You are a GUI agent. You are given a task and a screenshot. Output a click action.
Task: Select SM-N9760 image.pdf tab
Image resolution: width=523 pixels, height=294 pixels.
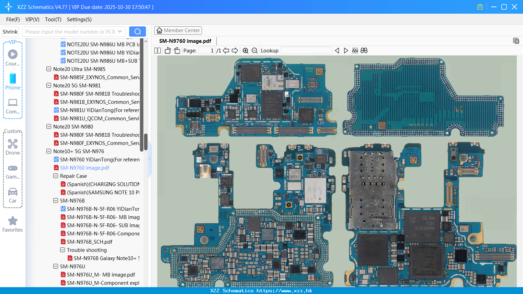(185, 41)
